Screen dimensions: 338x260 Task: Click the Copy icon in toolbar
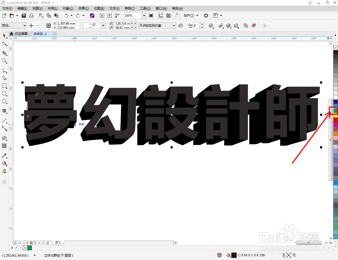click(49, 16)
